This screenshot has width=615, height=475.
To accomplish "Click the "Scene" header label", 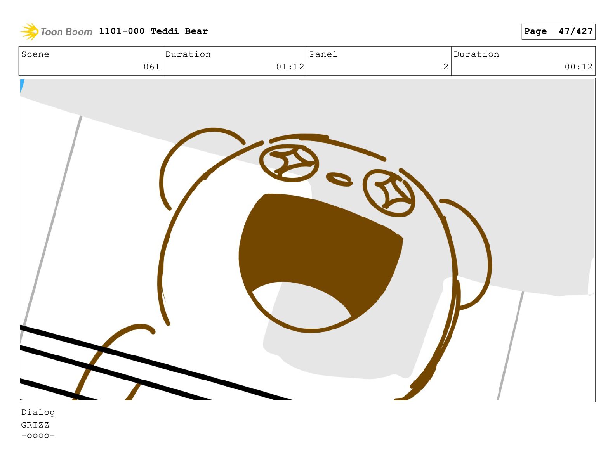I will (35, 54).
